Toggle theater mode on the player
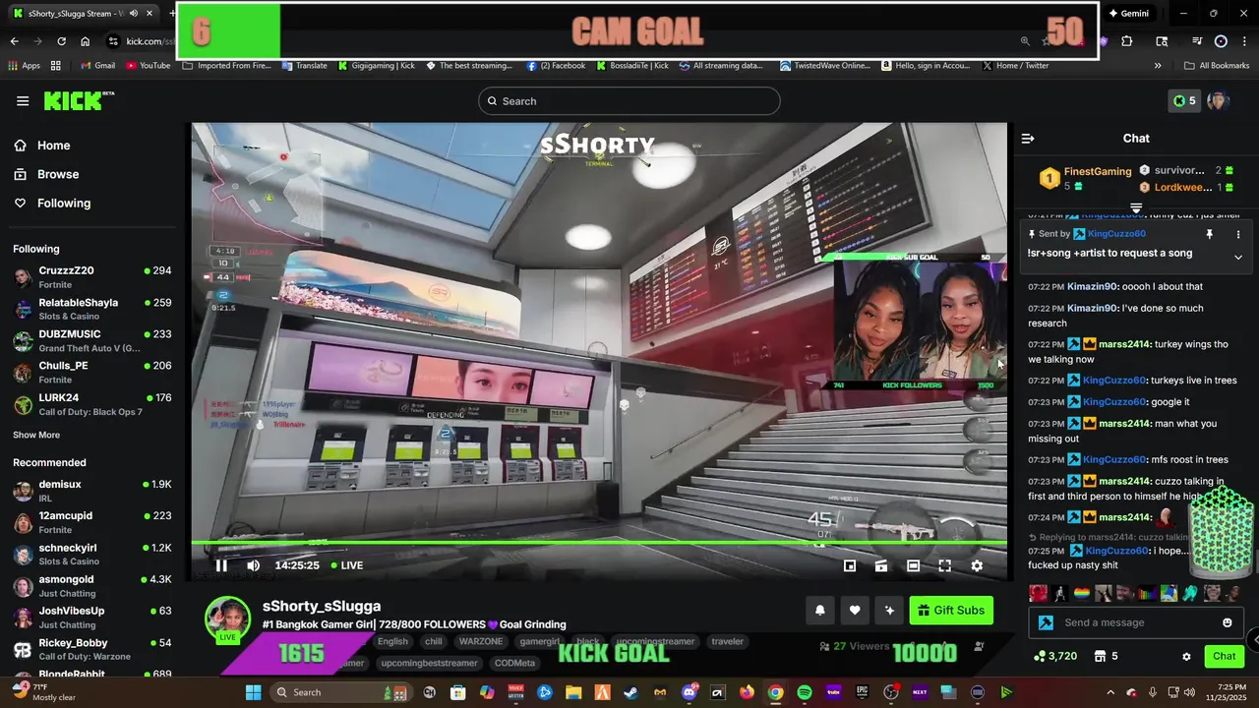 click(913, 565)
